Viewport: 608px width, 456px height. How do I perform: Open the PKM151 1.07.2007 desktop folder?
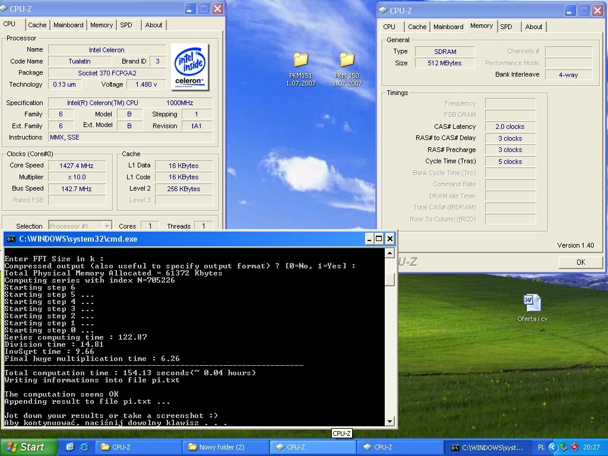pyautogui.click(x=300, y=69)
